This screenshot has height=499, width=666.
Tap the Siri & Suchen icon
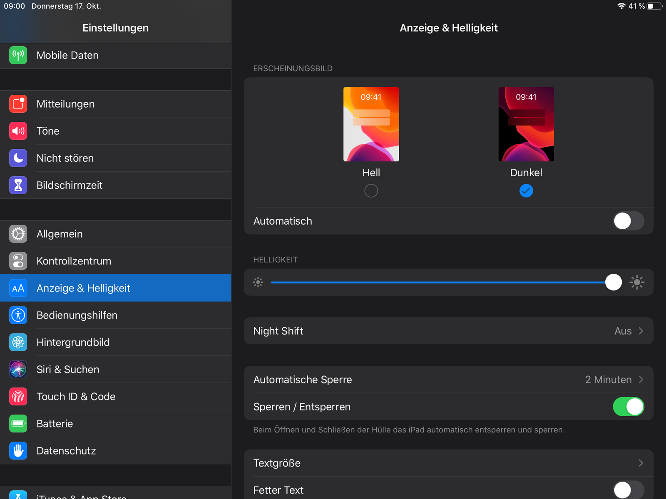(x=18, y=369)
